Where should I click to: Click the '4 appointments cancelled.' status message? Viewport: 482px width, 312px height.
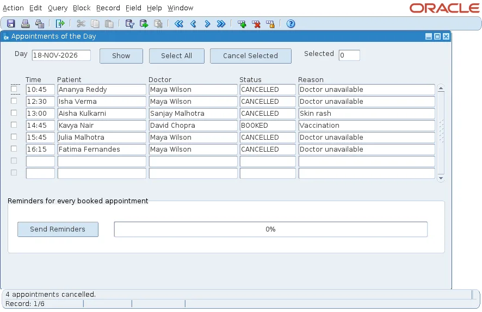(x=51, y=294)
